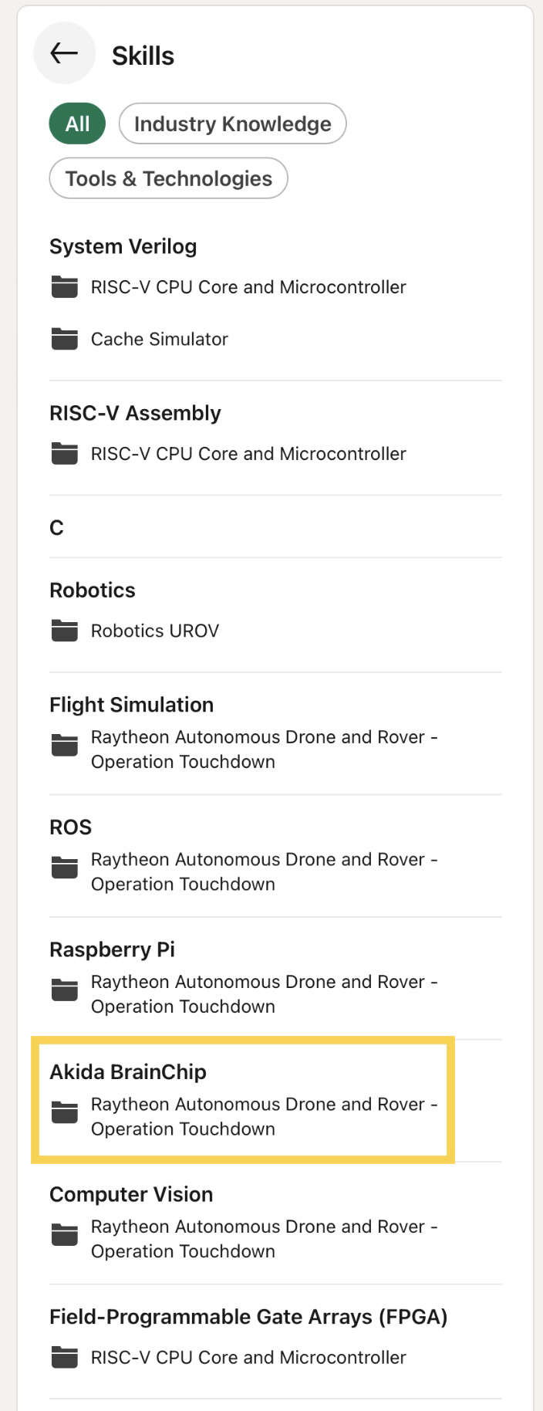The height and width of the screenshot is (1411, 543).
Task: Click folder icon beside Cache Simulator
Action: [x=64, y=339]
